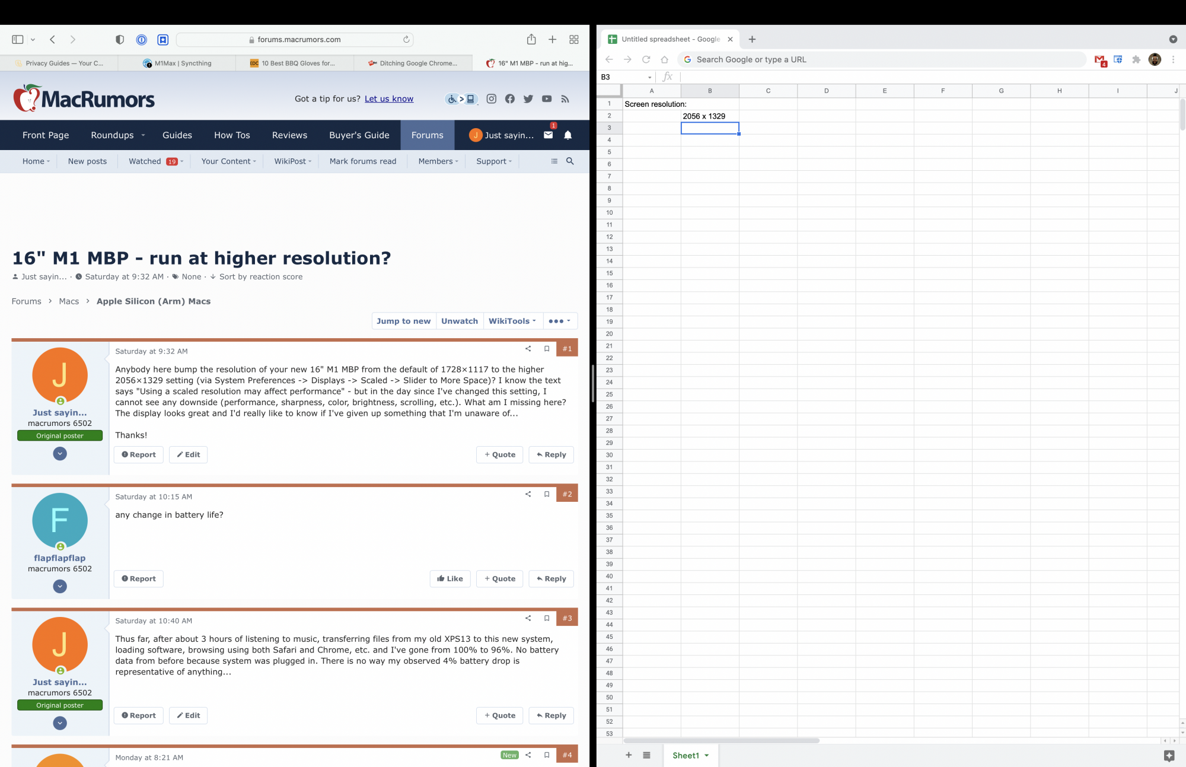Click the spreadsheet horizontal scrollbar
Screen dimensions: 1186x767
click(721, 740)
